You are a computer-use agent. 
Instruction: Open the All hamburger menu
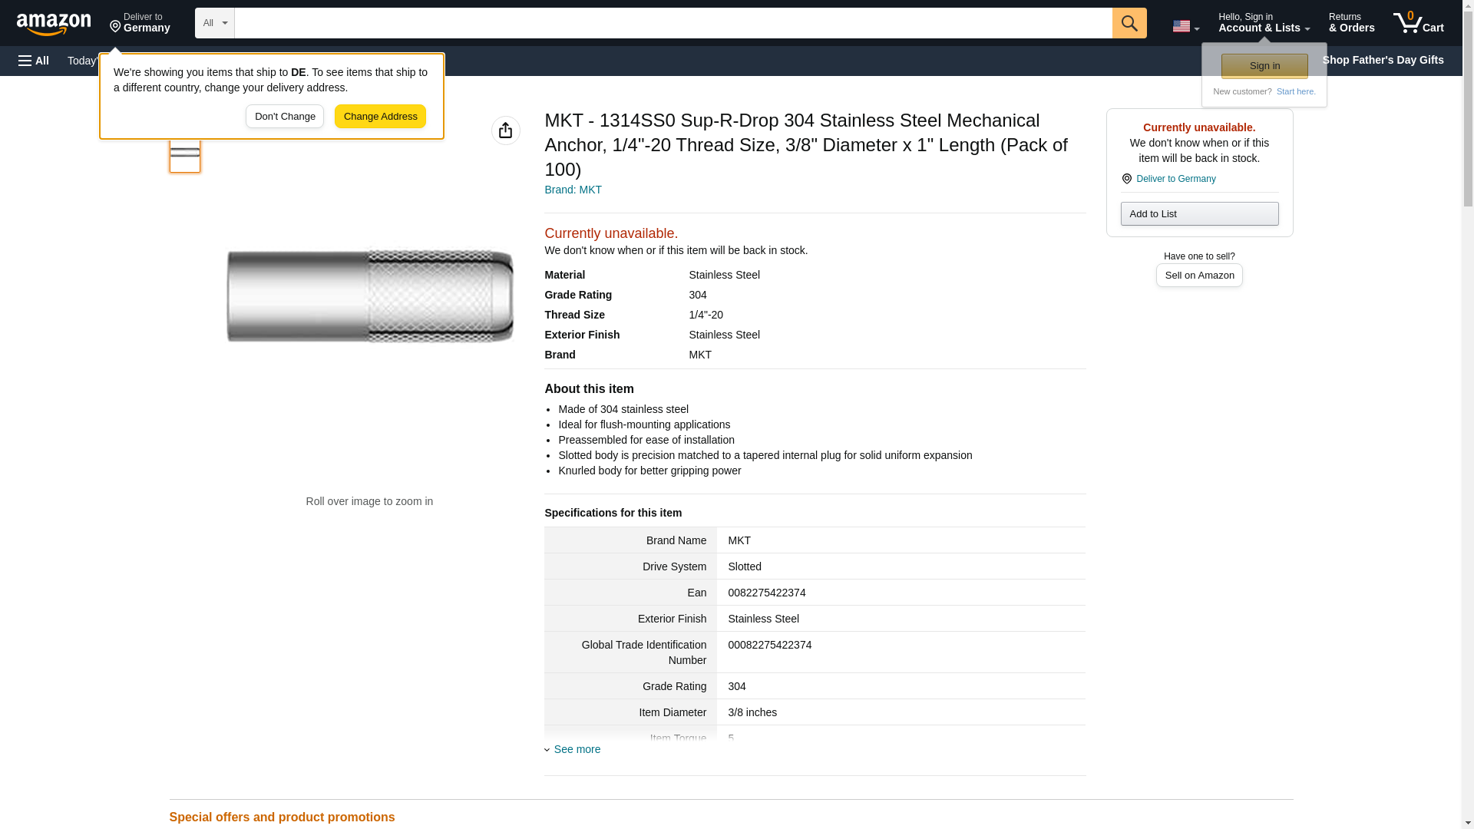(x=34, y=61)
